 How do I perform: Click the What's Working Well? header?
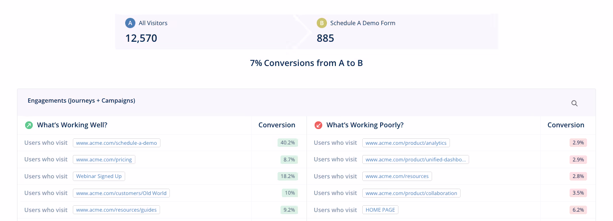[72, 125]
